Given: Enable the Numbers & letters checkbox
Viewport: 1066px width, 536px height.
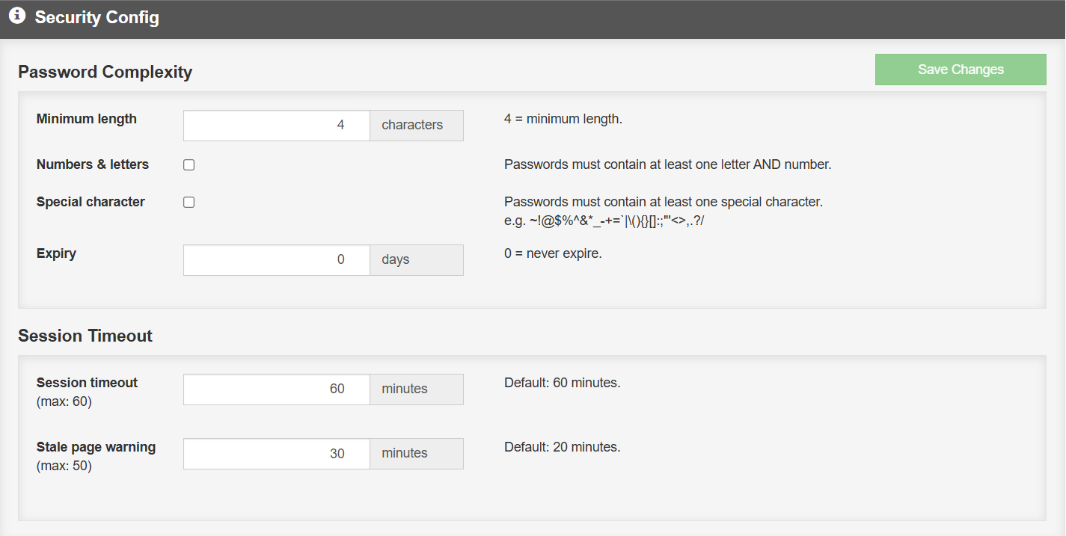Looking at the screenshot, I should pos(189,165).
